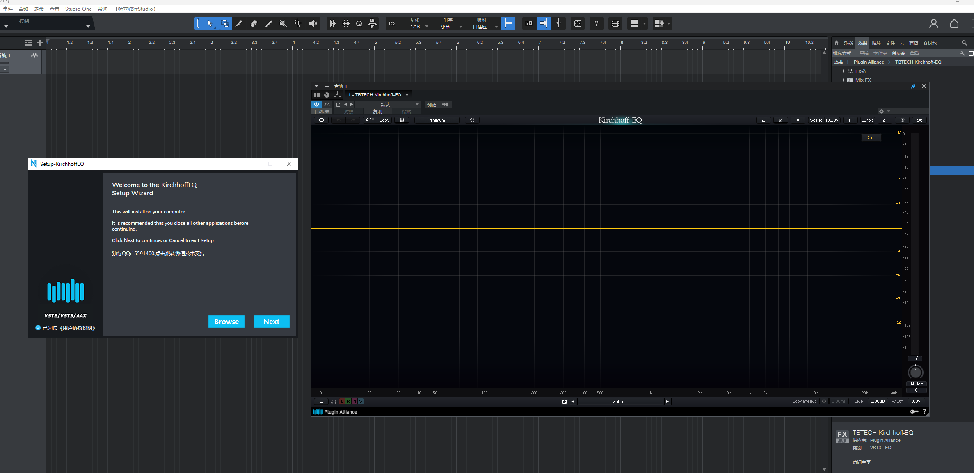
Task: Toggle the FFT analyzer button
Action: coord(850,120)
